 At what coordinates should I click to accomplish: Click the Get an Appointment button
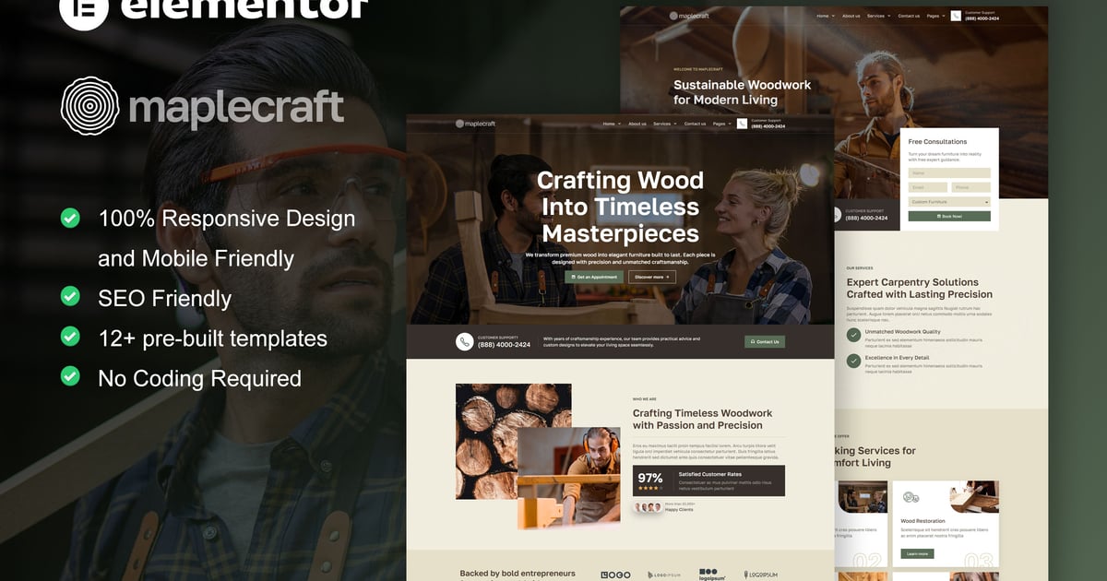[593, 277]
